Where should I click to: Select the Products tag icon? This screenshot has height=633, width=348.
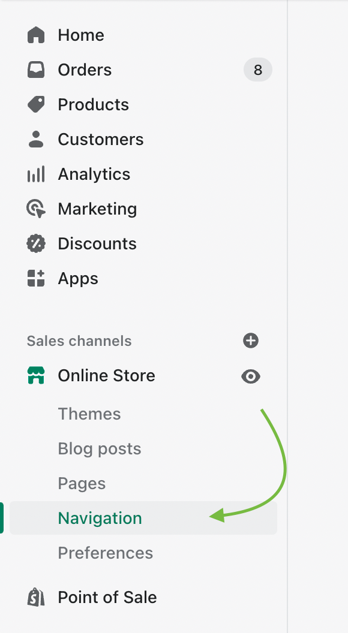[x=36, y=104]
